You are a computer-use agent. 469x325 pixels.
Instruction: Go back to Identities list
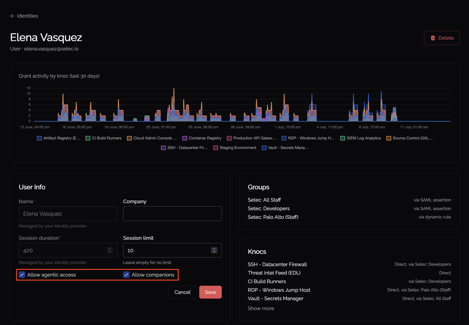click(x=24, y=16)
